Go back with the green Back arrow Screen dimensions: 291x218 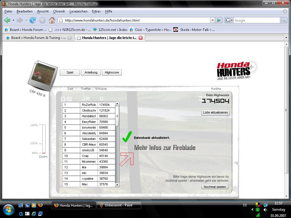[7, 20]
